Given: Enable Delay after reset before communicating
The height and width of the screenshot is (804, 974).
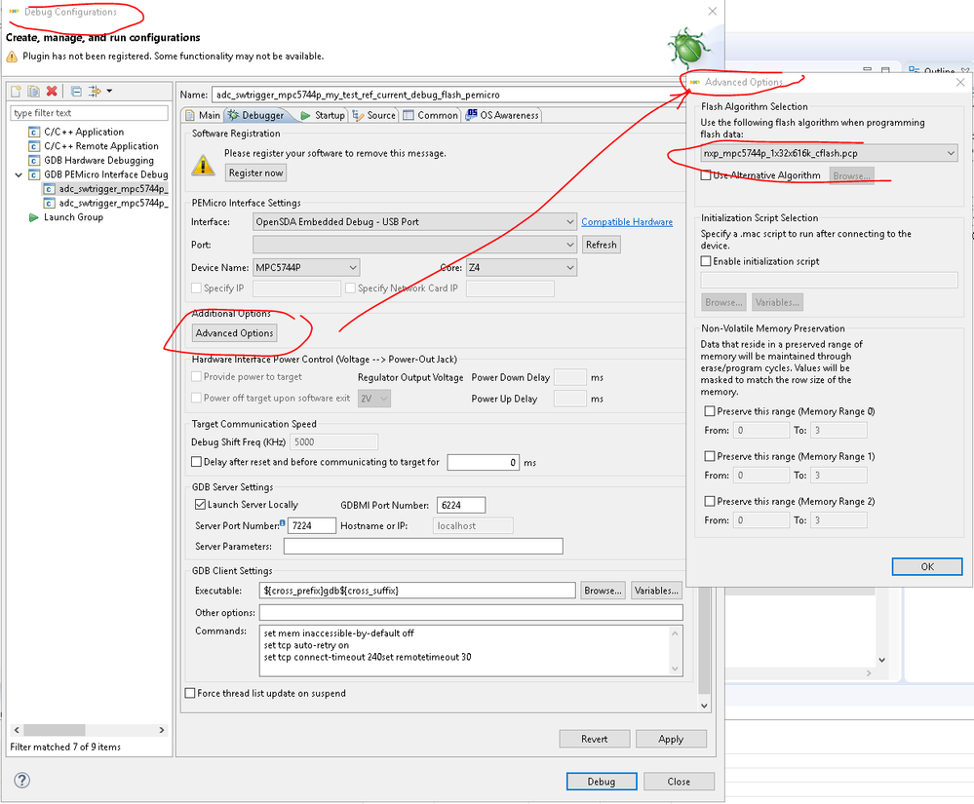Looking at the screenshot, I should coord(194,462).
